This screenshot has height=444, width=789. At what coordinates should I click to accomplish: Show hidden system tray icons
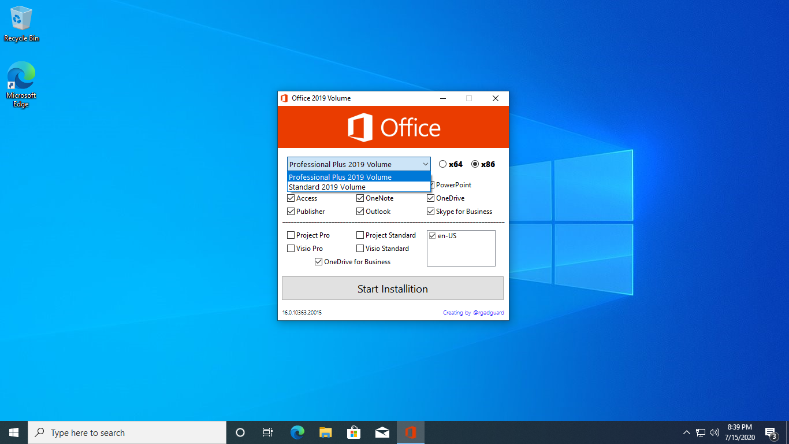coord(686,432)
